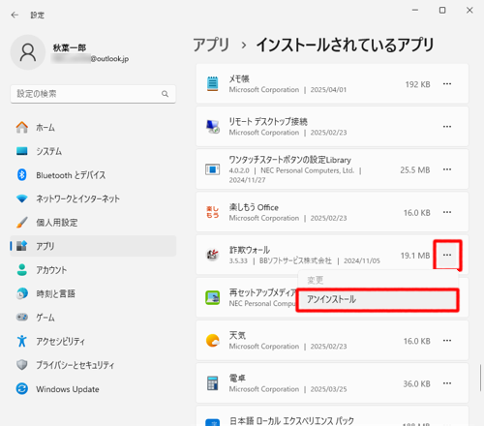Select the 天気 app name
The image size is (484, 426).
pos(237,335)
